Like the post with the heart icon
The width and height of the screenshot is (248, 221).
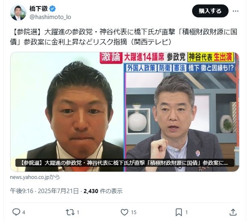(x=124, y=212)
